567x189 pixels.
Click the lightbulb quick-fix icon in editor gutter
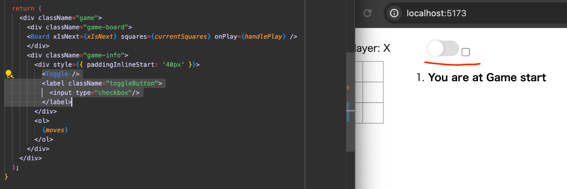point(9,74)
